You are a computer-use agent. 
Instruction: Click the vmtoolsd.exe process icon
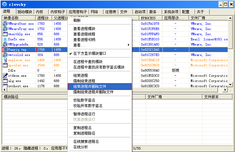click(5, 55)
